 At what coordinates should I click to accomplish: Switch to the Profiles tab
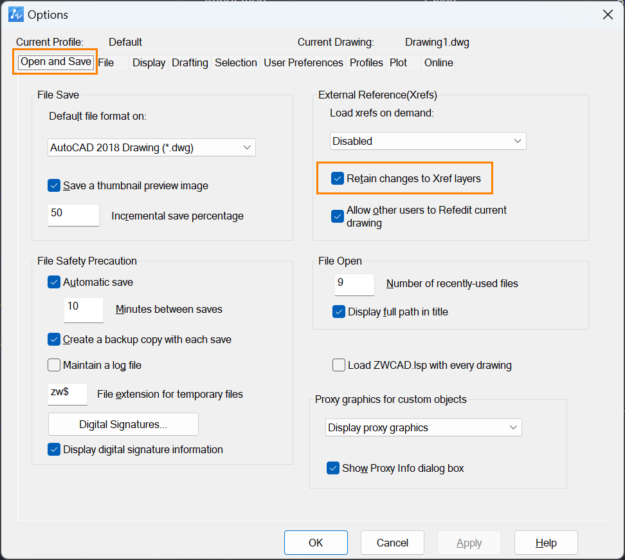point(367,62)
